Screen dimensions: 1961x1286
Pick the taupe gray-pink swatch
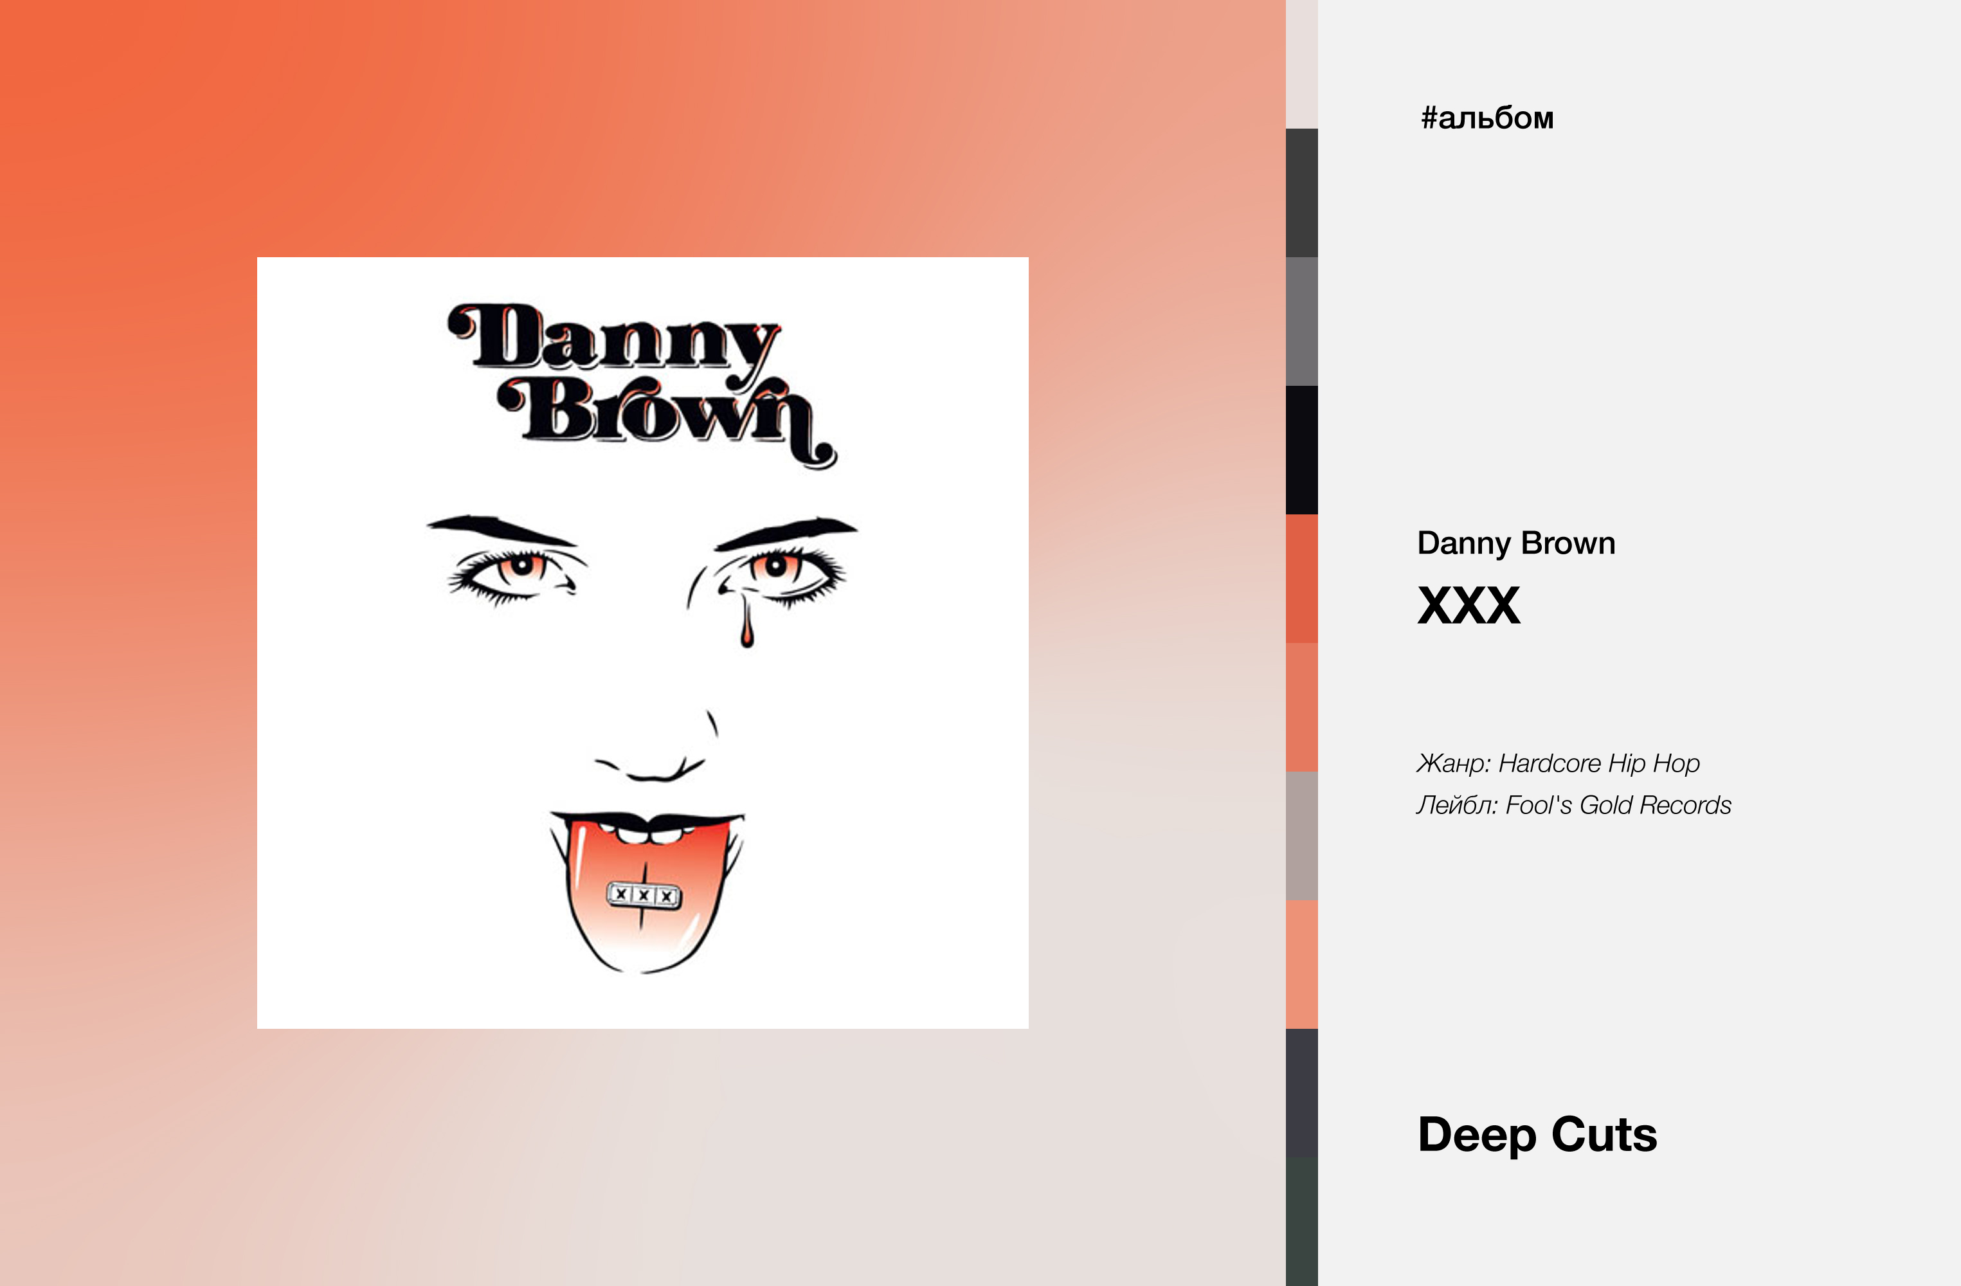point(1302,835)
